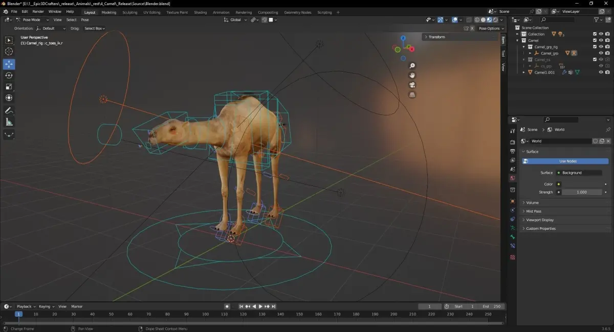Screen dimensions: 614x332
Task: Click the Fake User shield icon for World
Action: (595, 141)
